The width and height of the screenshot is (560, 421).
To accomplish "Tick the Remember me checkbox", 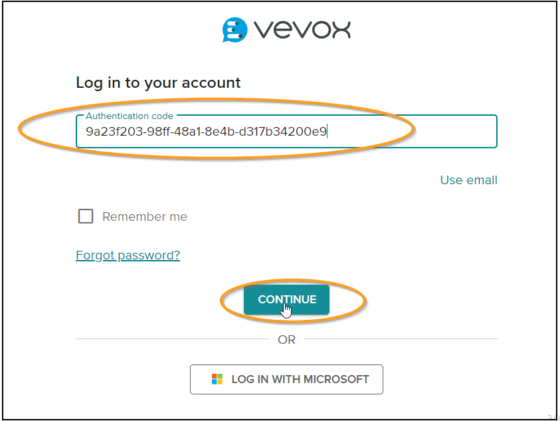I will click(x=86, y=216).
